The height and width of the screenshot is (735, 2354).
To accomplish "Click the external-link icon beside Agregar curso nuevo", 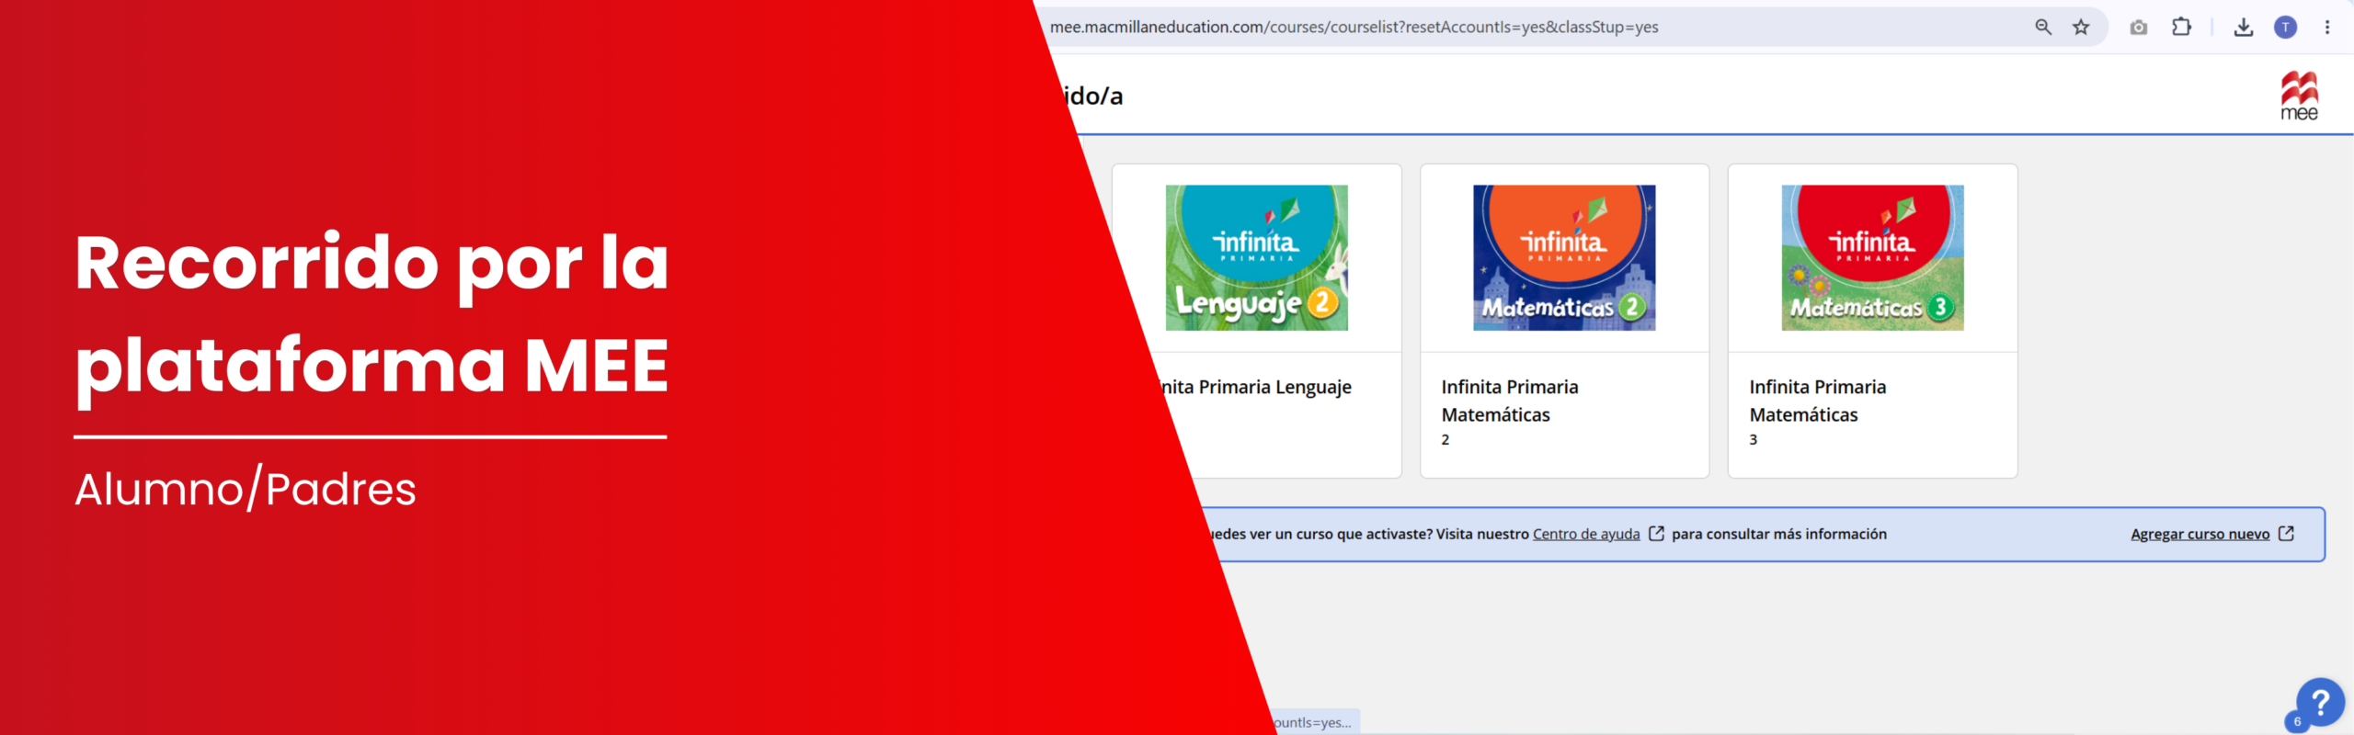I will (x=2287, y=534).
